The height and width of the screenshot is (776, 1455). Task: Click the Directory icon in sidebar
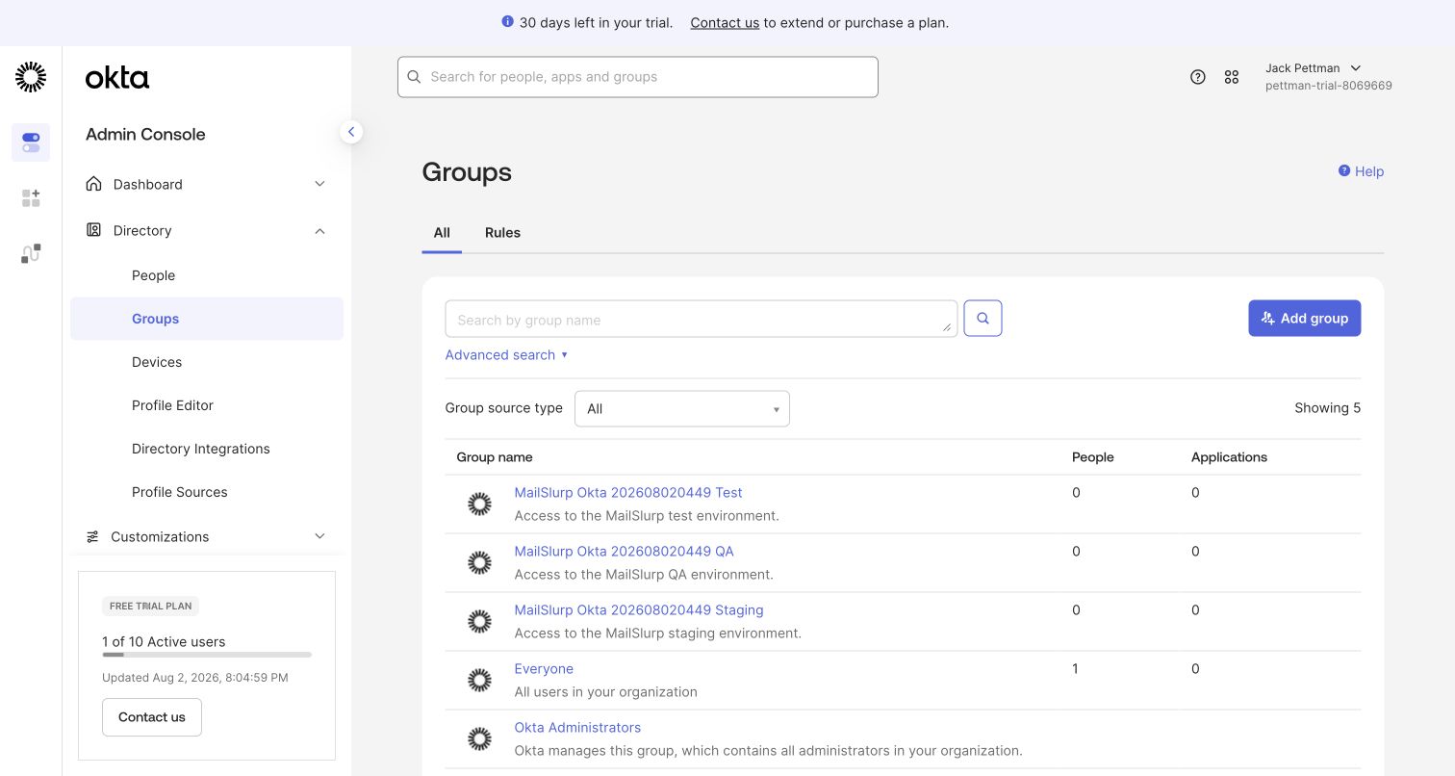click(x=93, y=230)
